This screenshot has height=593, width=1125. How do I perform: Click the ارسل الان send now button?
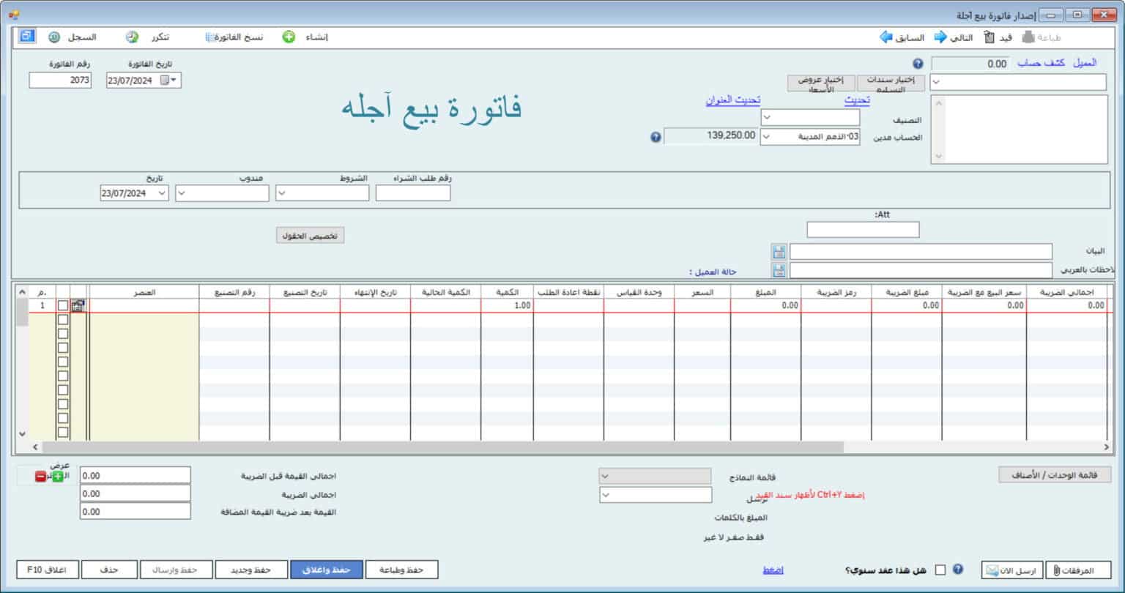(x=1012, y=570)
